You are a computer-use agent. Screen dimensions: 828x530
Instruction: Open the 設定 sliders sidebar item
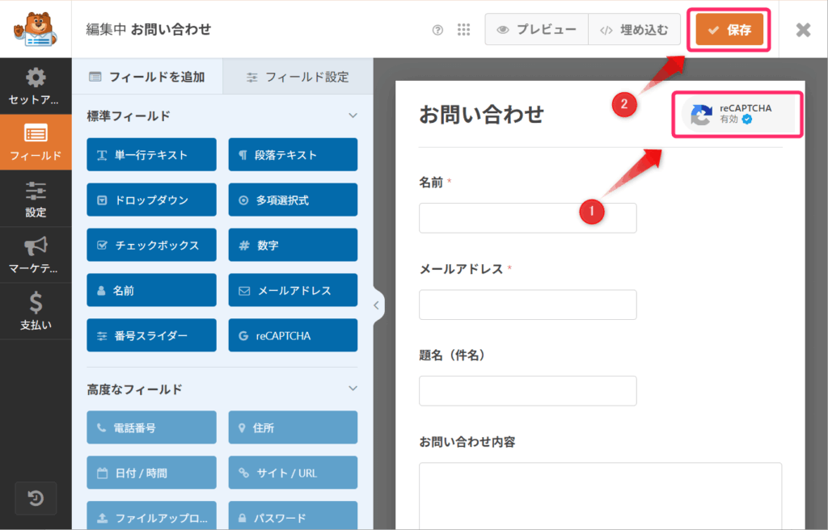36,199
